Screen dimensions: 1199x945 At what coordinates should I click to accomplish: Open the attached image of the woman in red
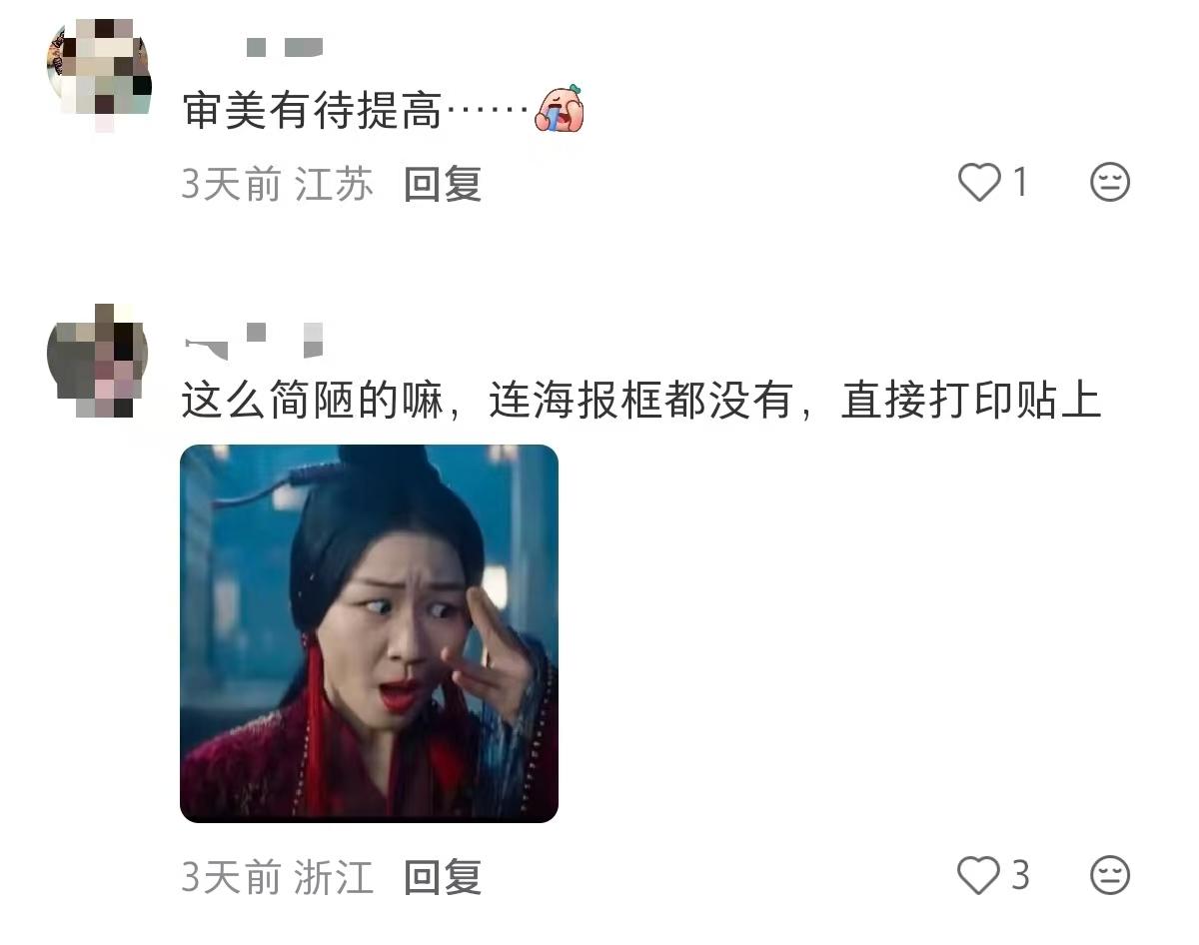pyautogui.click(x=369, y=633)
